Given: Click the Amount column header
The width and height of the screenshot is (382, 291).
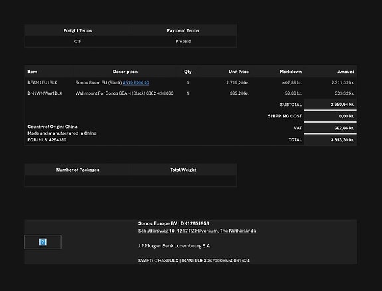Looking at the screenshot, I should 345,72.
